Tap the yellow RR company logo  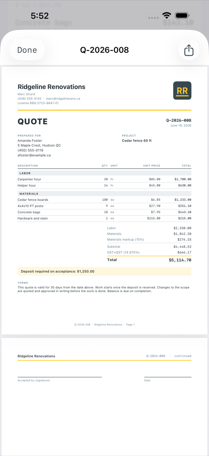coord(182,90)
